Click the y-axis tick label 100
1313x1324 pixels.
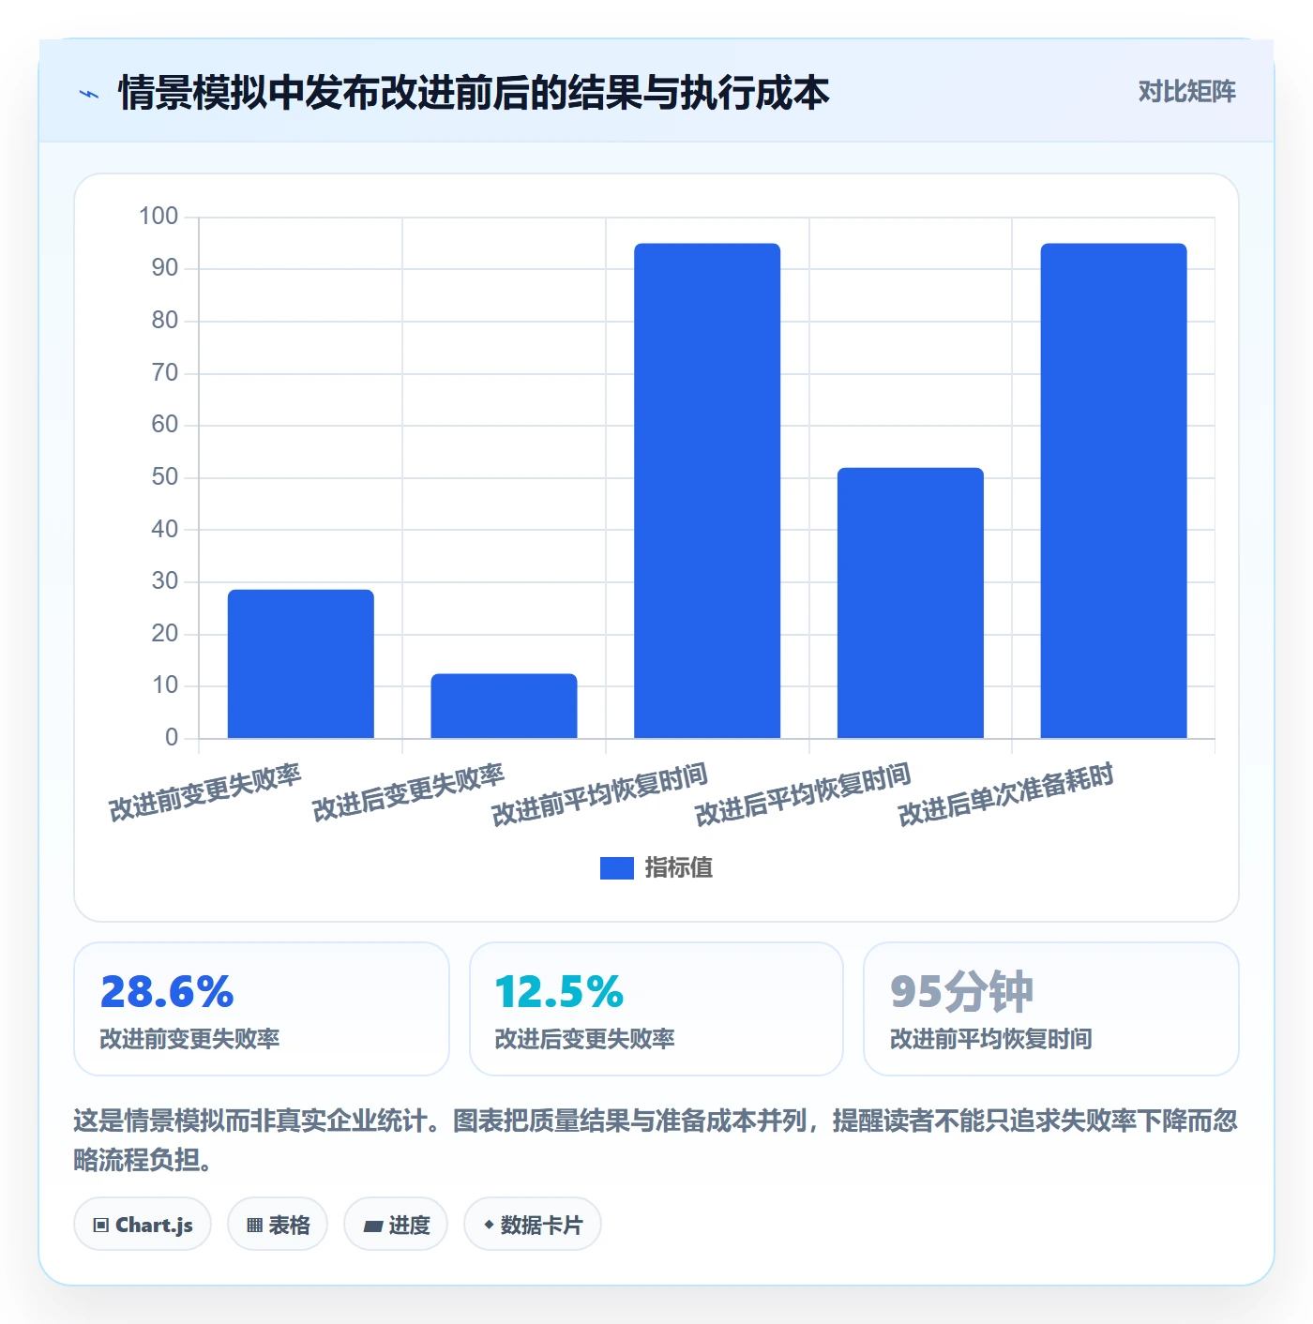158,217
